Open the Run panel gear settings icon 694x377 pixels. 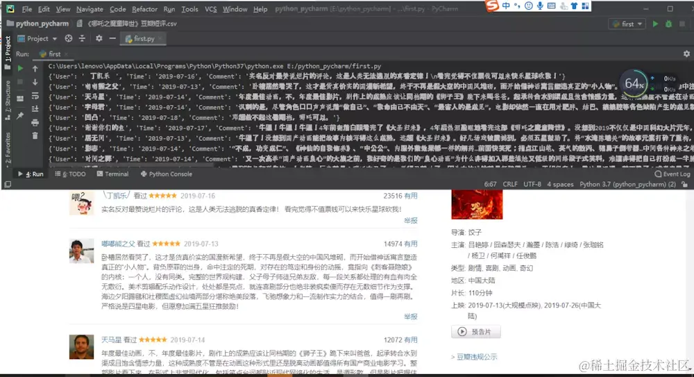click(686, 53)
